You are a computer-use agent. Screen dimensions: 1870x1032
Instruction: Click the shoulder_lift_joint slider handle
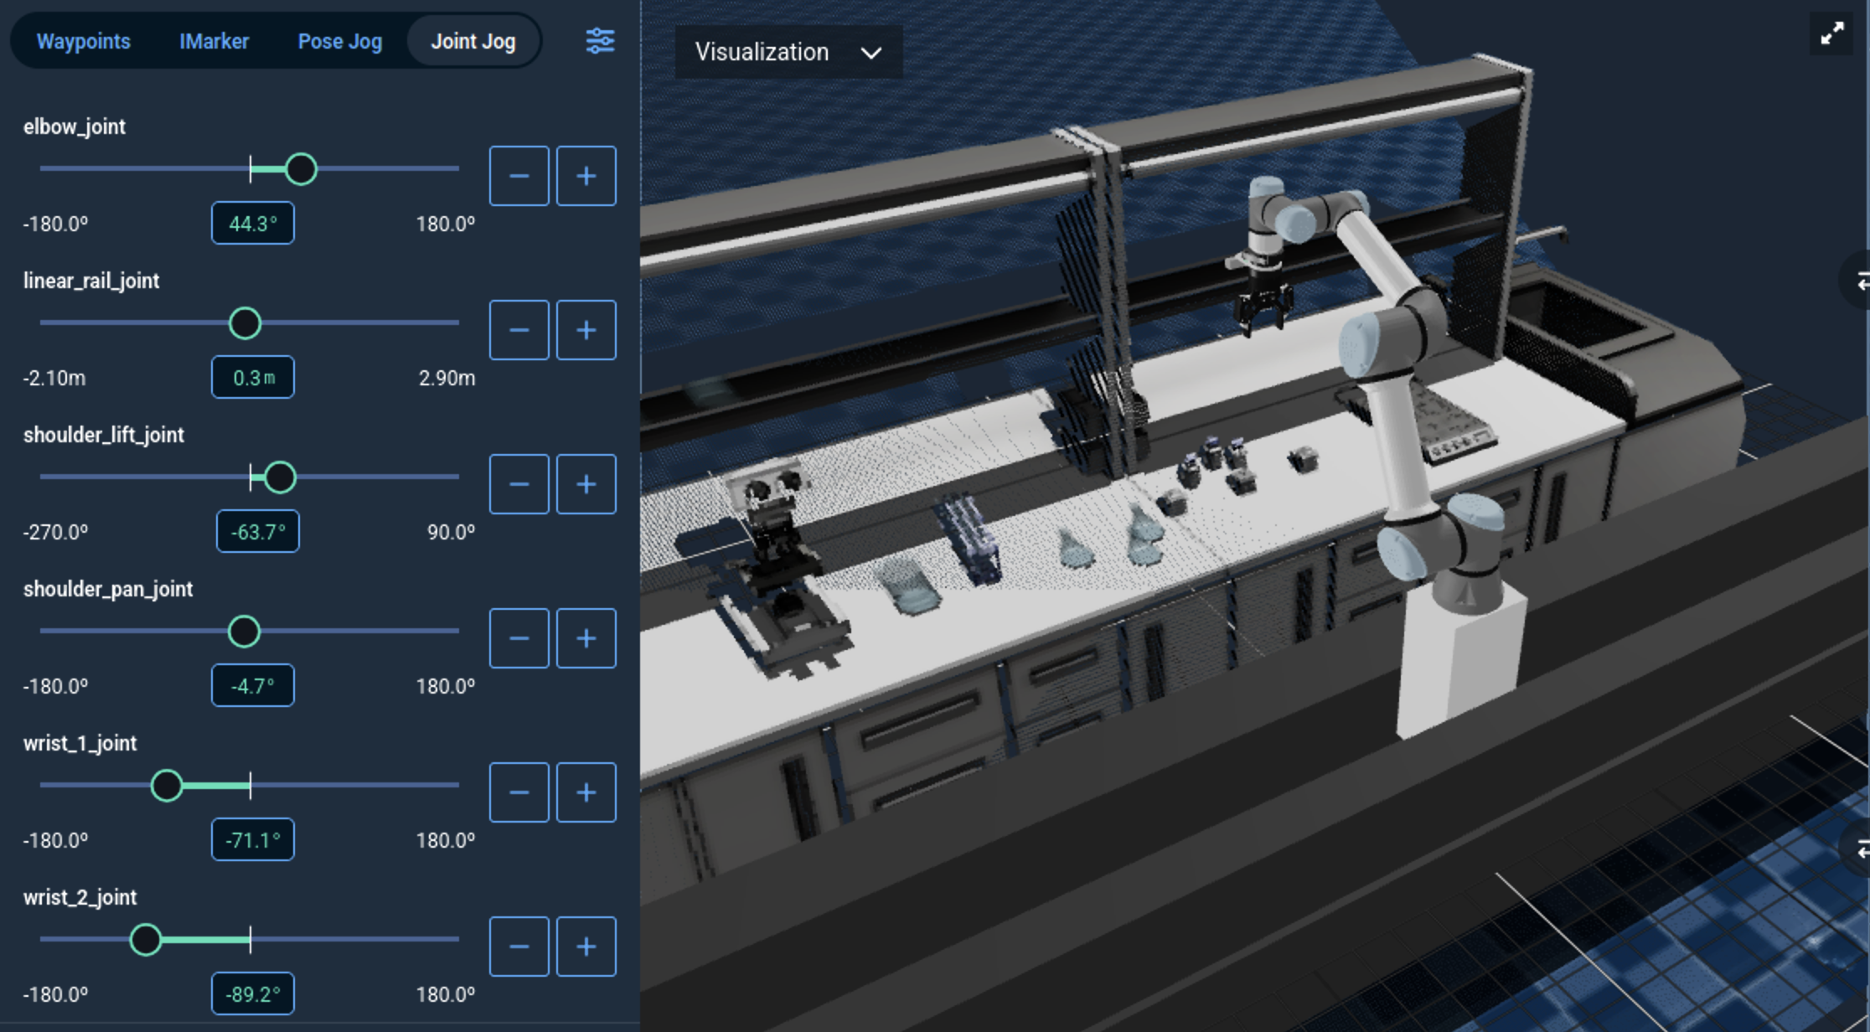pyautogui.click(x=280, y=477)
